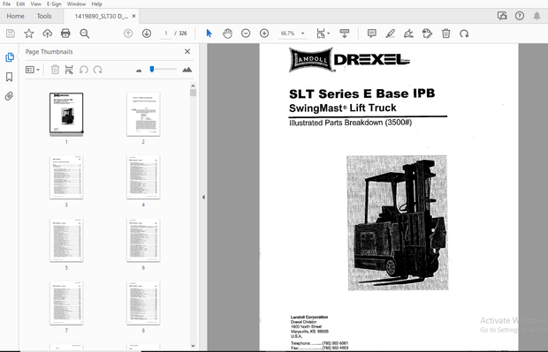Select the highlighter pen tool
Screen dimensions: 548x352
pos(390,34)
